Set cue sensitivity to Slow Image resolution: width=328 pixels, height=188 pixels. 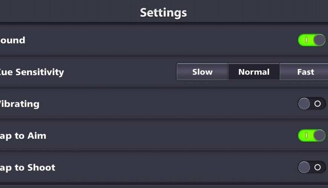[x=202, y=72]
